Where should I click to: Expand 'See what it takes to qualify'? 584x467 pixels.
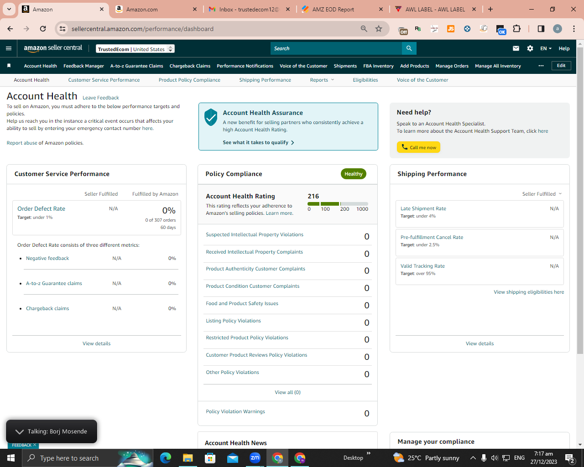[x=258, y=142]
